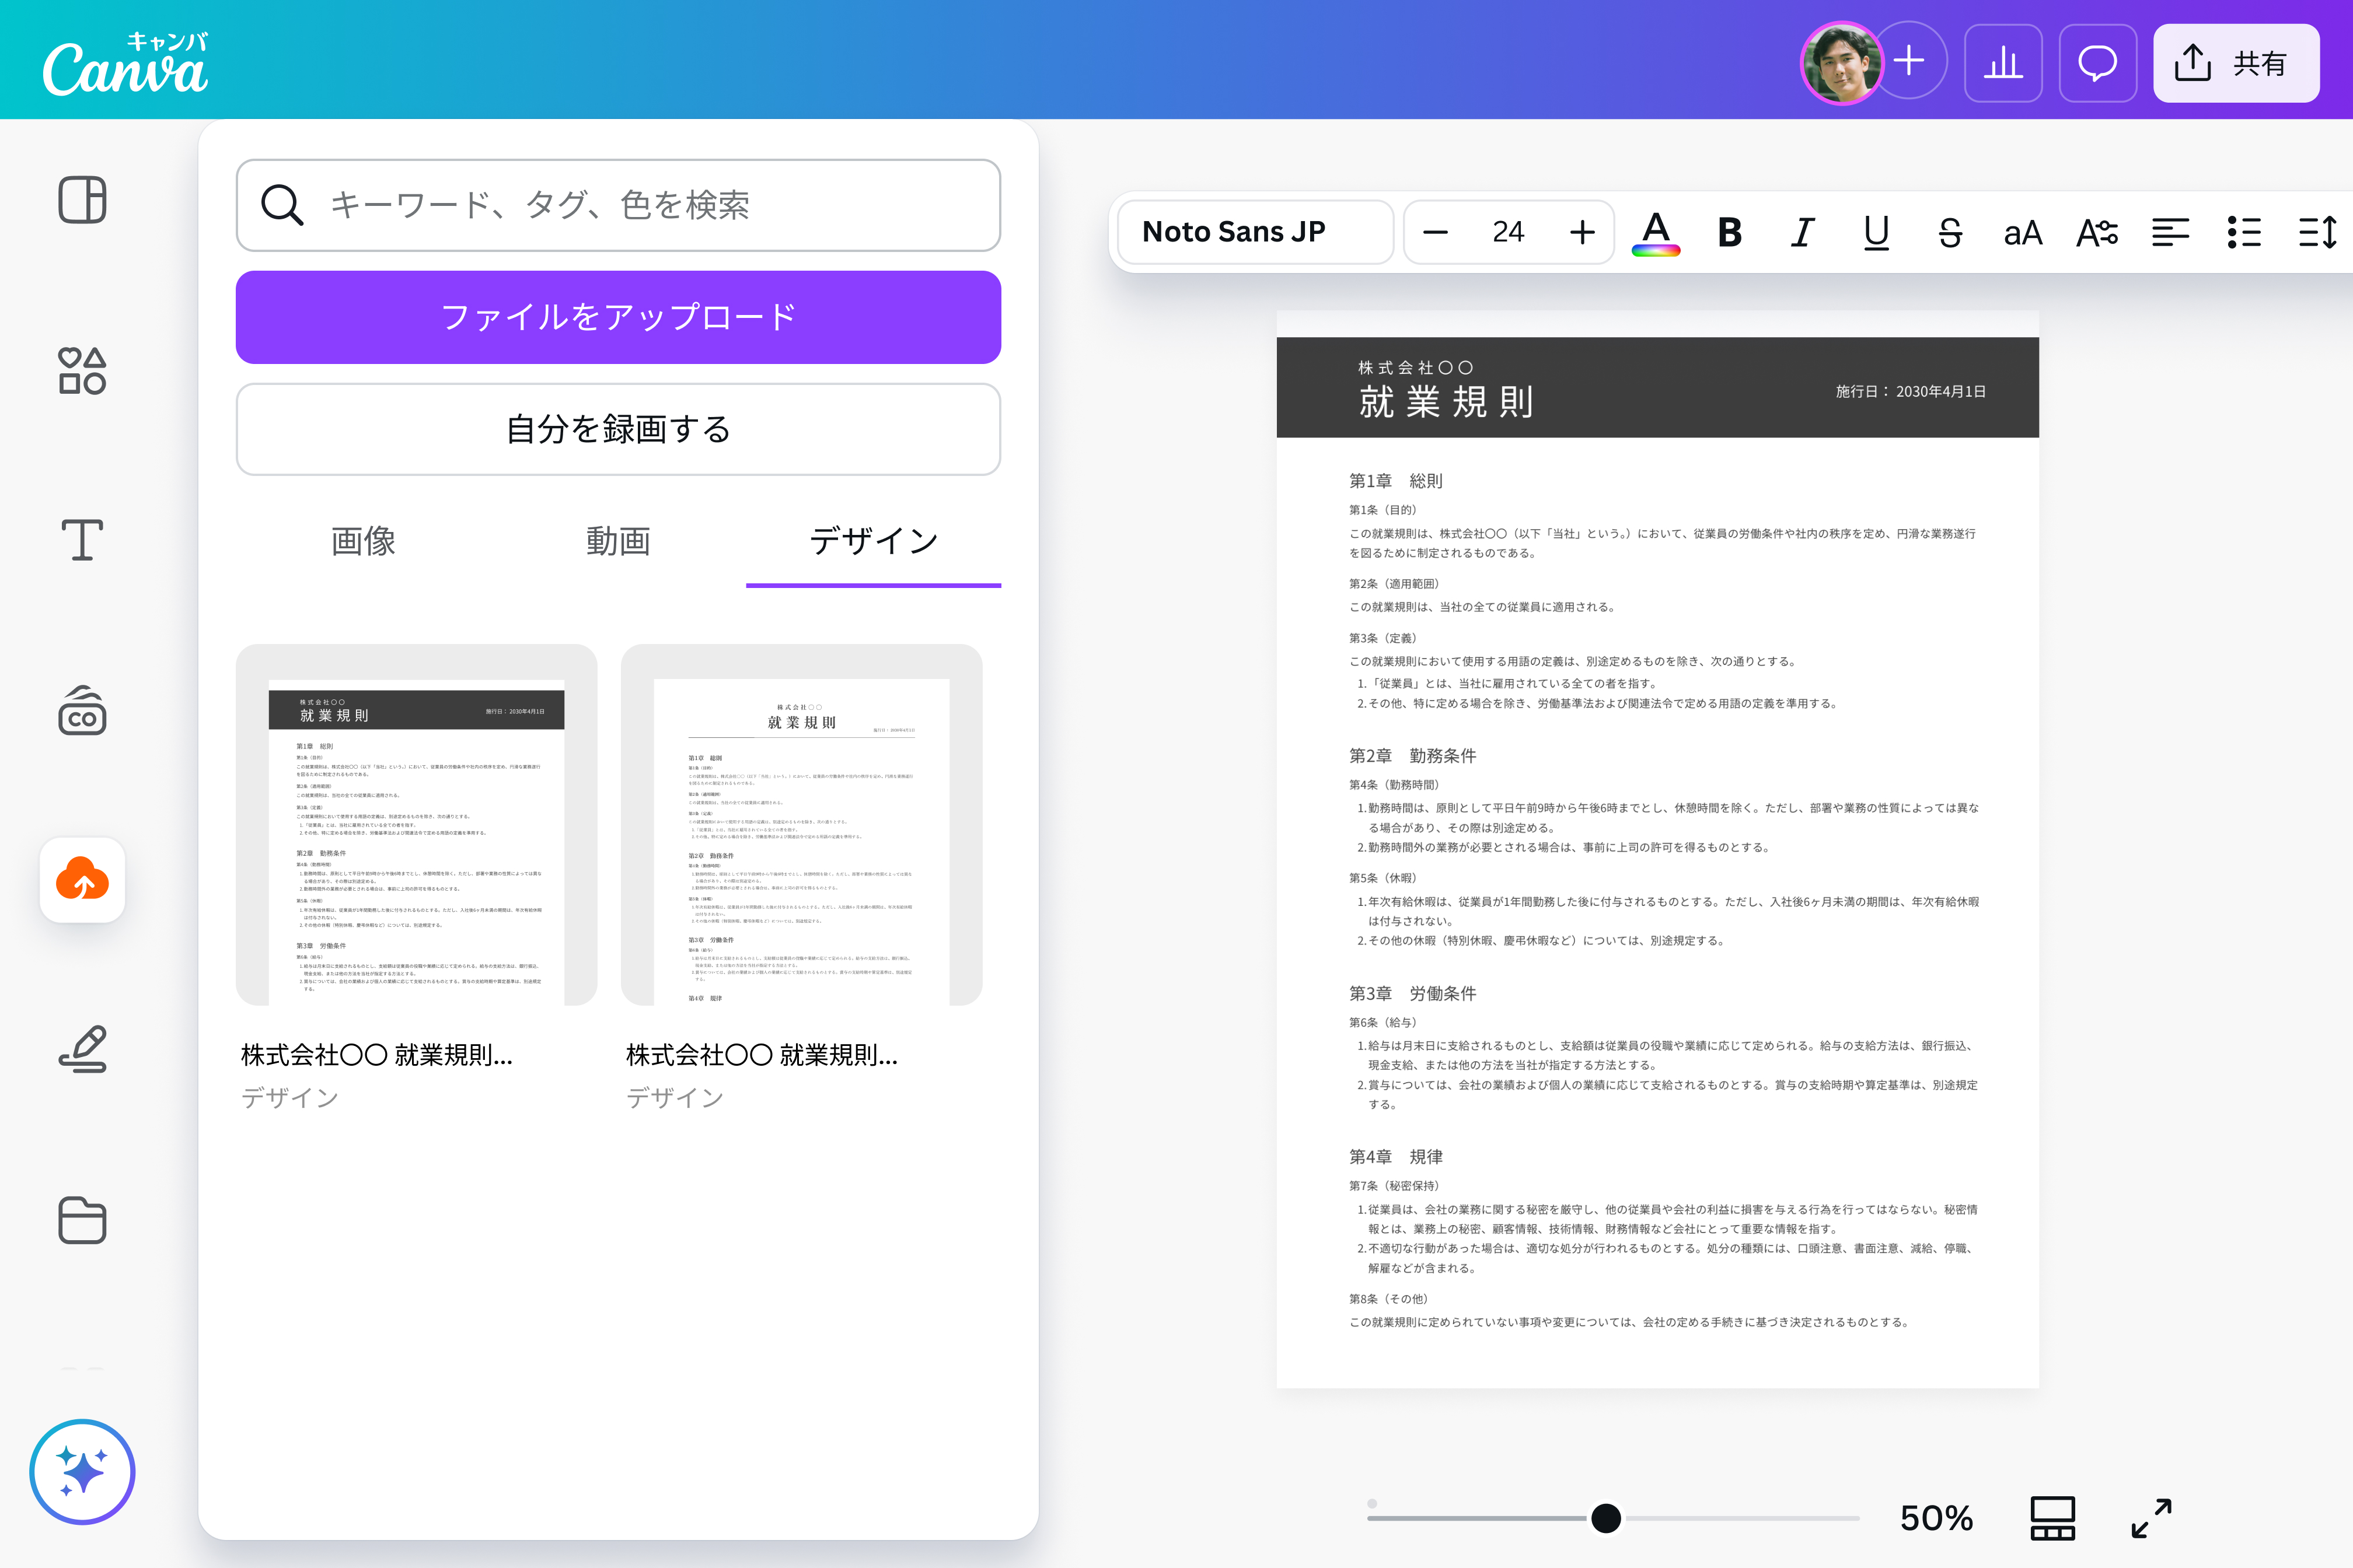Change text alignment
The width and height of the screenshot is (2353, 1568).
coord(2171,233)
